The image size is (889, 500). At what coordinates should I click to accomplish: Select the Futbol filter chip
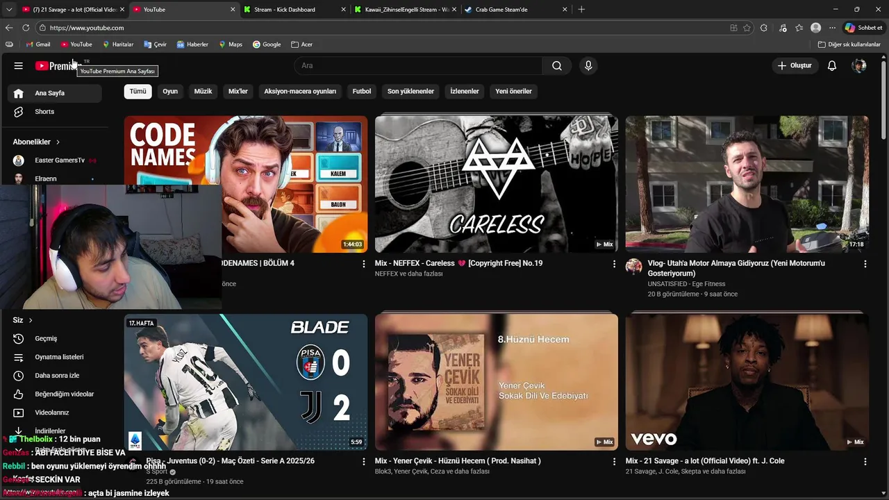[362, 91]
